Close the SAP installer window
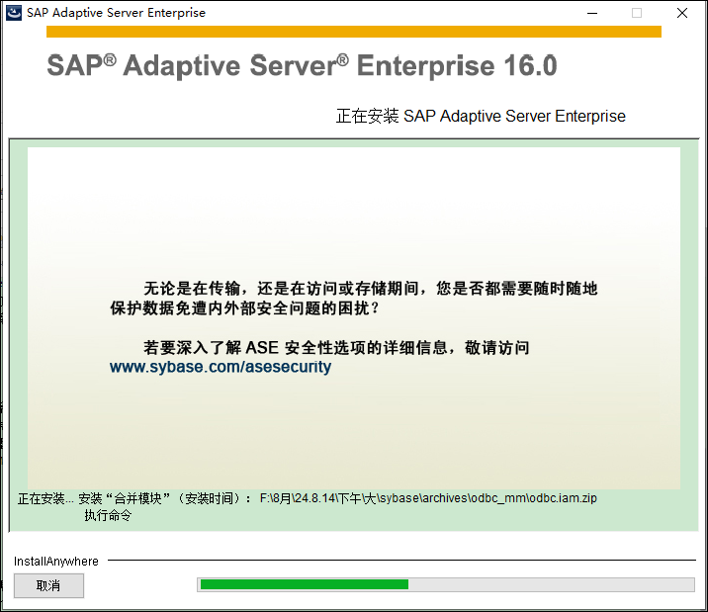 tap(682, 13)
